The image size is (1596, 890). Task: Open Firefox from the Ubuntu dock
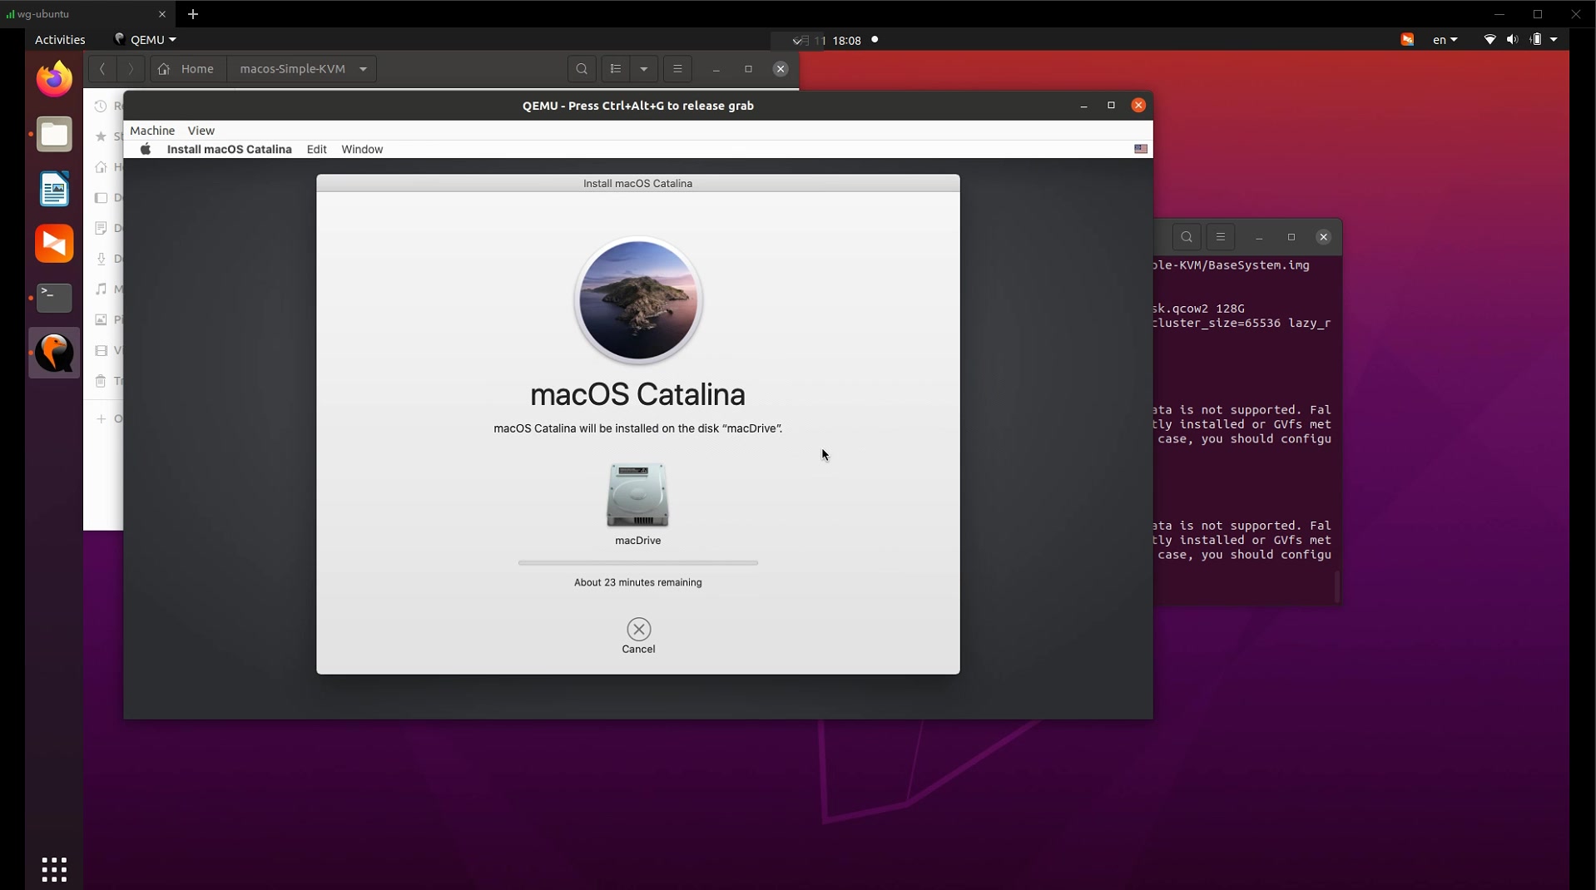point(54,79)
